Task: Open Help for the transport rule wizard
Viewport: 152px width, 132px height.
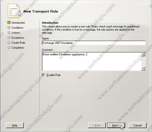Action: click(15, 125)
